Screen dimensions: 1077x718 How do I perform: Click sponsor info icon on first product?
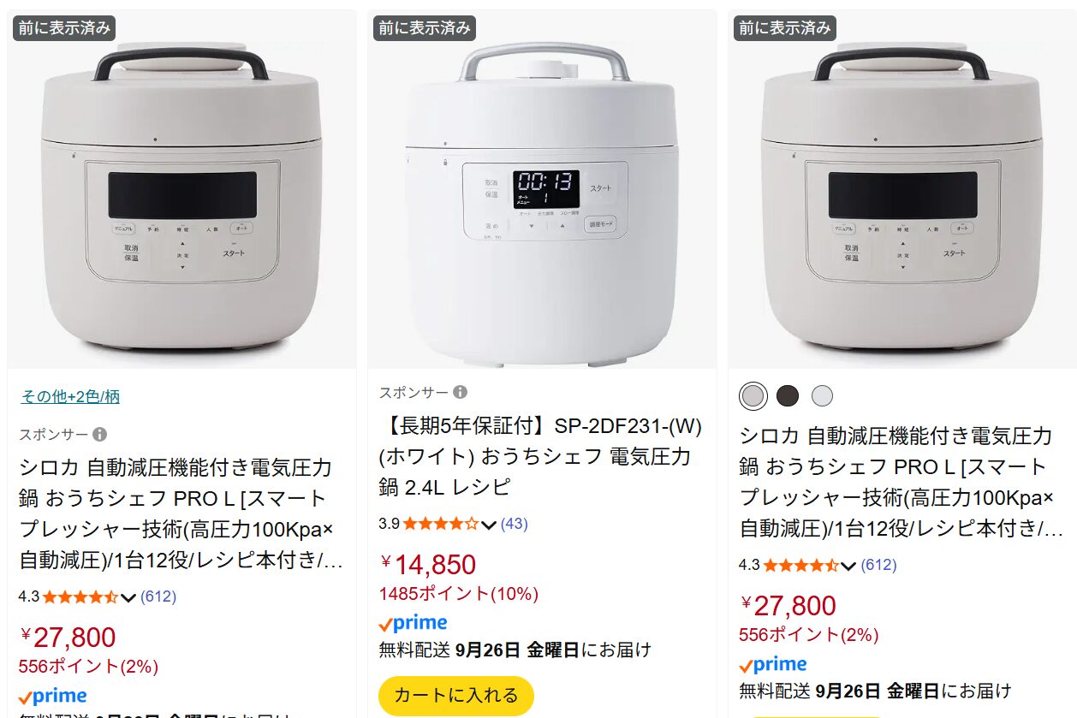point(100,435)
